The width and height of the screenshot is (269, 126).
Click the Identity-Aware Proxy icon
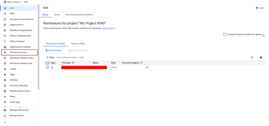point(5,91)
